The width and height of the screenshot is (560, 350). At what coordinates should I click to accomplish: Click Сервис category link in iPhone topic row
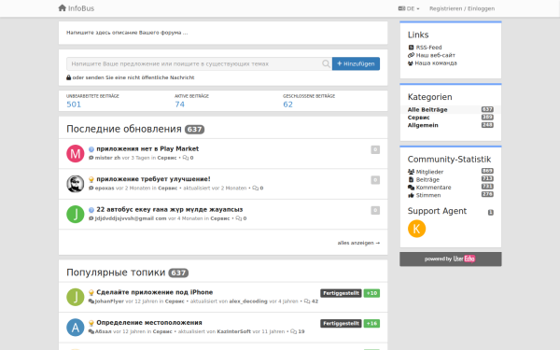pyautogui.click(x=175, y=301)
